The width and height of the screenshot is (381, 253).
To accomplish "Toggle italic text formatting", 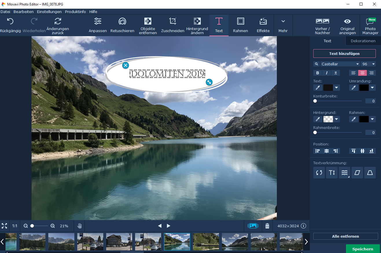I will tap(327, 73).
